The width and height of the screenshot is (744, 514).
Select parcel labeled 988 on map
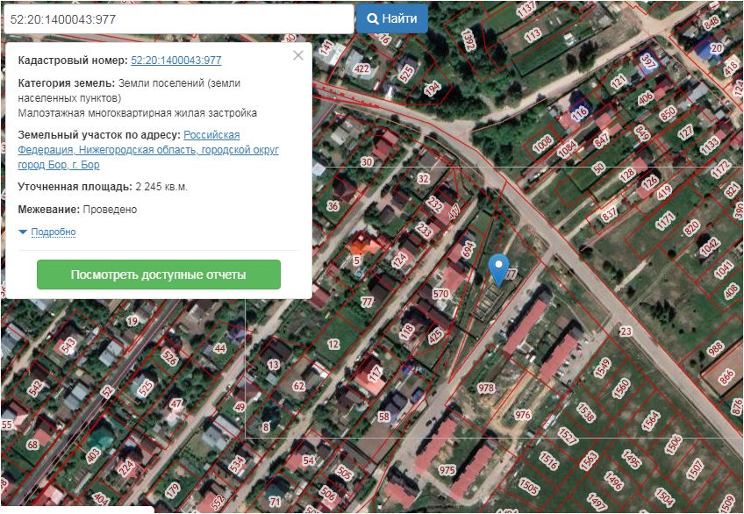pos(716,348)
